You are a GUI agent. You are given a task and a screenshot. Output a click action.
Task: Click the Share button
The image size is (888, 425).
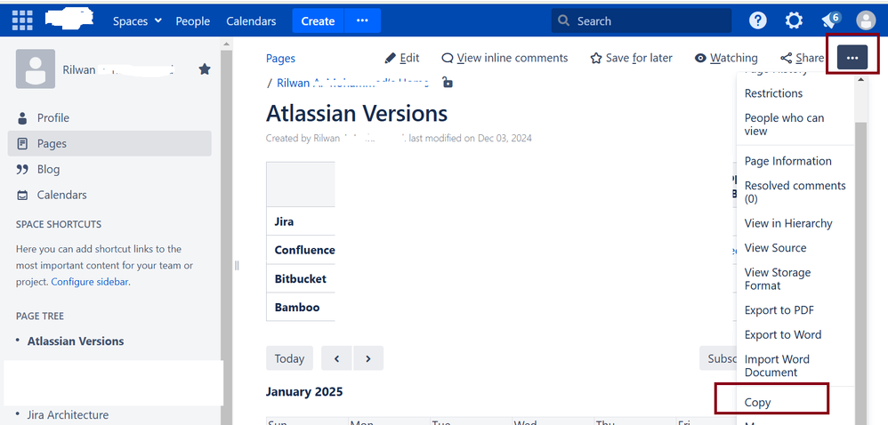802,58
